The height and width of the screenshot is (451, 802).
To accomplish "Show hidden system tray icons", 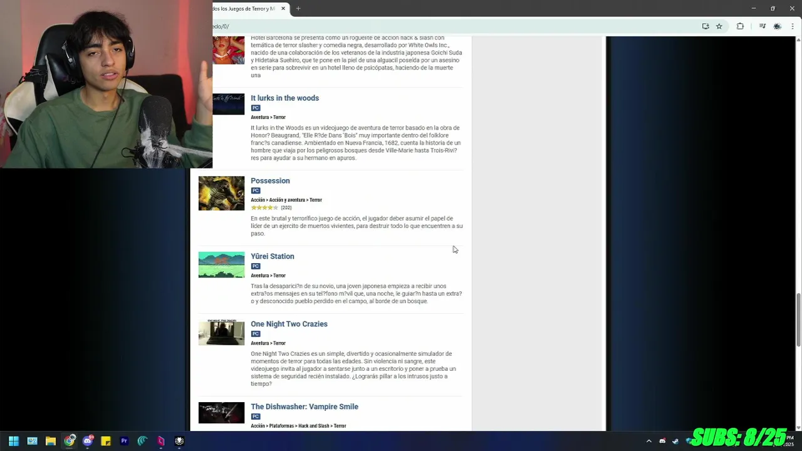I will [x=648, y=441].
